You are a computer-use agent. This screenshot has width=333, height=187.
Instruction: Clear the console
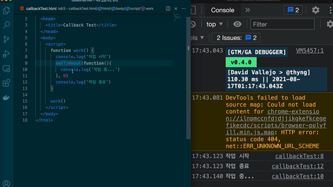[193, 24]
